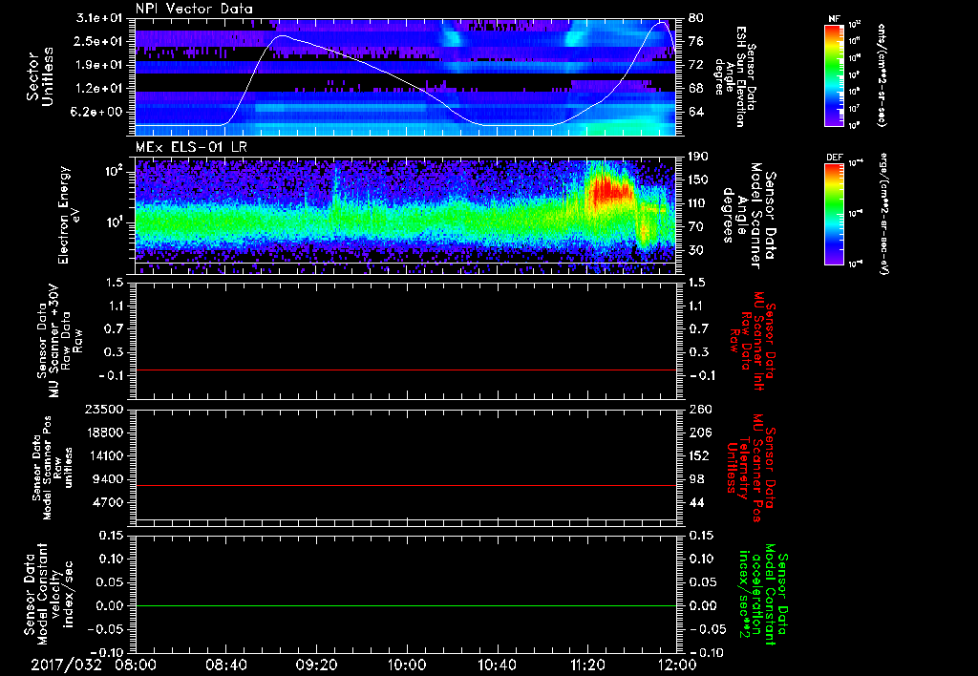
Task: Click the 80 degree elevation tick
Action: pyautogui.click(x=696, y=18)
